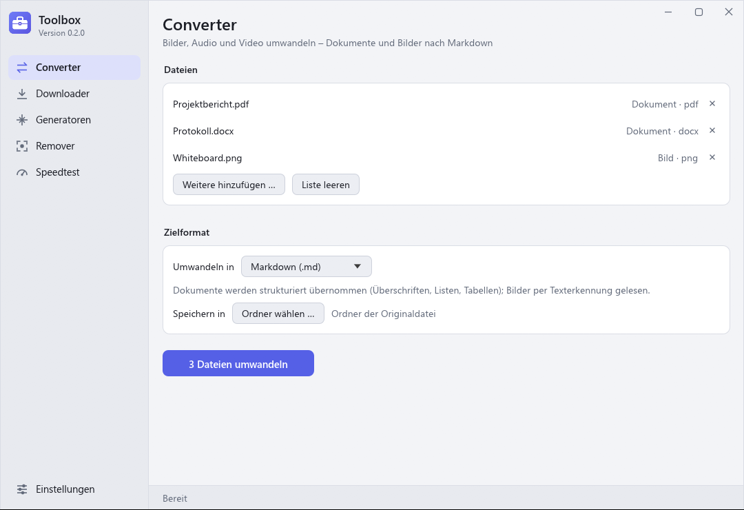Click the Speedtest gauge icon
The height and width of the screenshot is (510, 744).
point(22,173)
